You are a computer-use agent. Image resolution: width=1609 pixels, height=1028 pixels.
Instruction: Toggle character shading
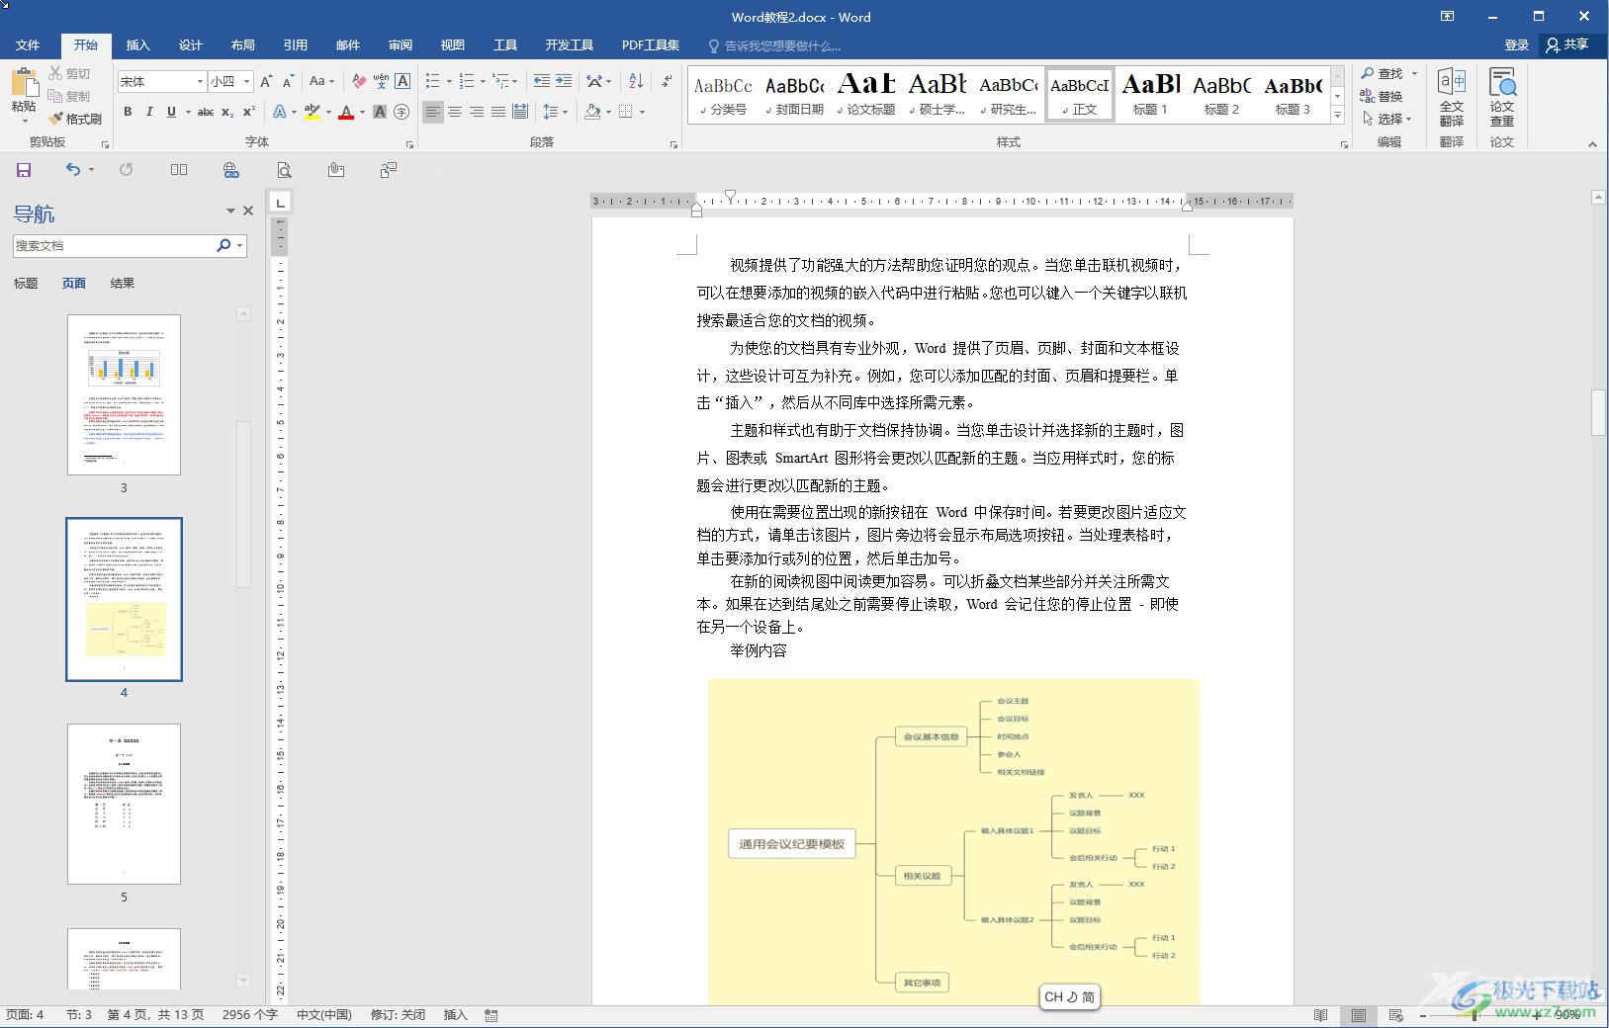click(380, 112)
